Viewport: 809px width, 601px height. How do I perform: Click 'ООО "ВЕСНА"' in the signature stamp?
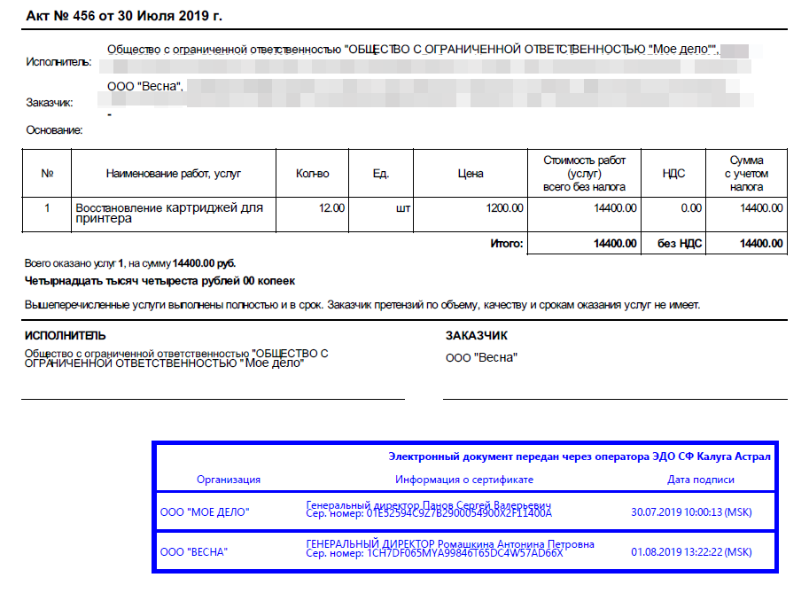[193, 552]
